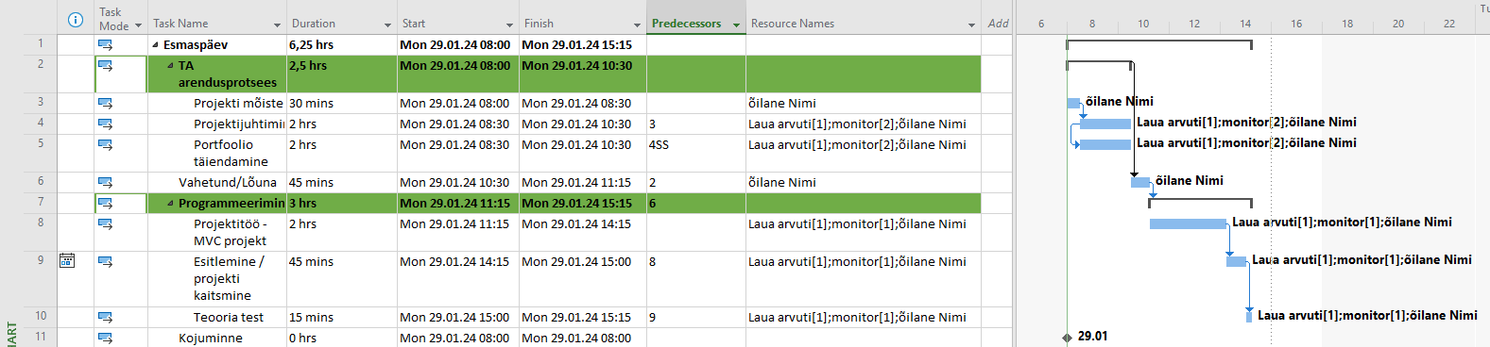The width and height of the screenshot is (1490, 347).
Task: Click task mode icon for Vahetund/Lõuna
Action: tap(105, 182)
